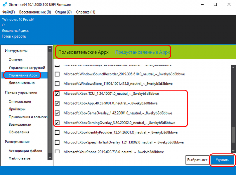Open the Файл(F) menu
This screenshot has width=236, height=175.
click(8, 12)
